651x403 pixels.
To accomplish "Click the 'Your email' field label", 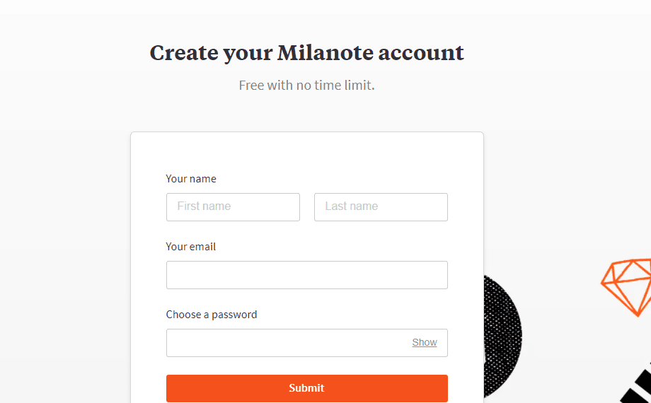I will pos(191,247).
